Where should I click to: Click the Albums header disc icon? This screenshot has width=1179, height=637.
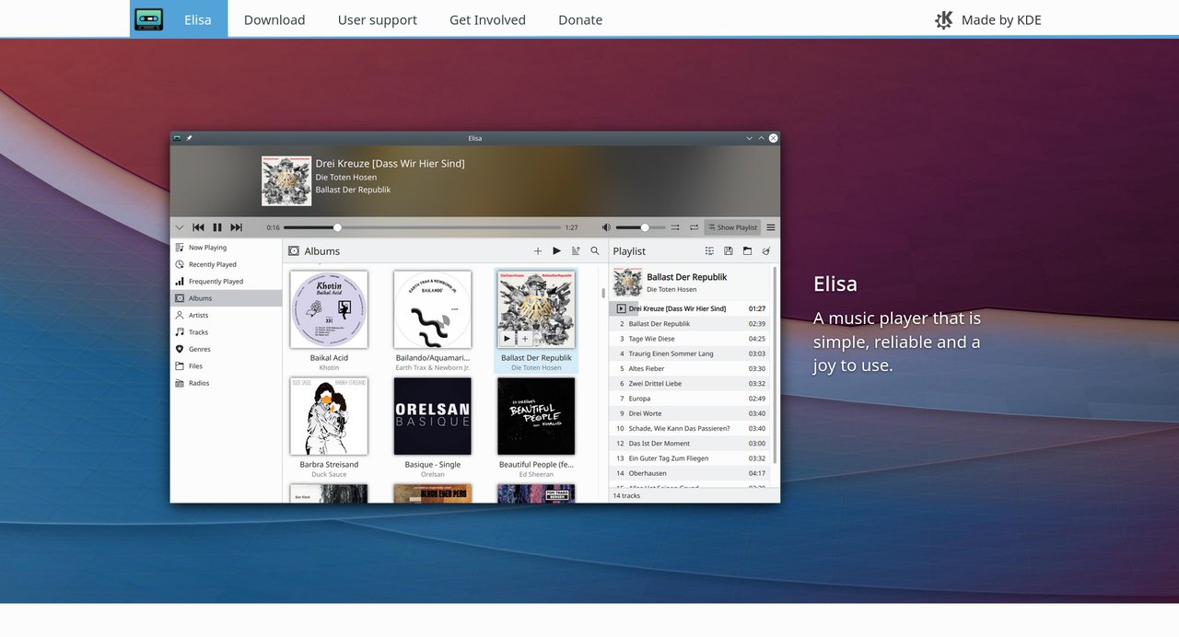pyautogui.click(x=294, y=250)
